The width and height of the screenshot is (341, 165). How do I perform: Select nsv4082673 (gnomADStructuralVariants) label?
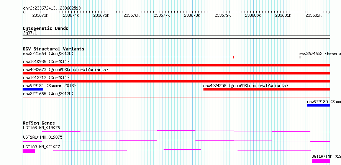[66, 70]
